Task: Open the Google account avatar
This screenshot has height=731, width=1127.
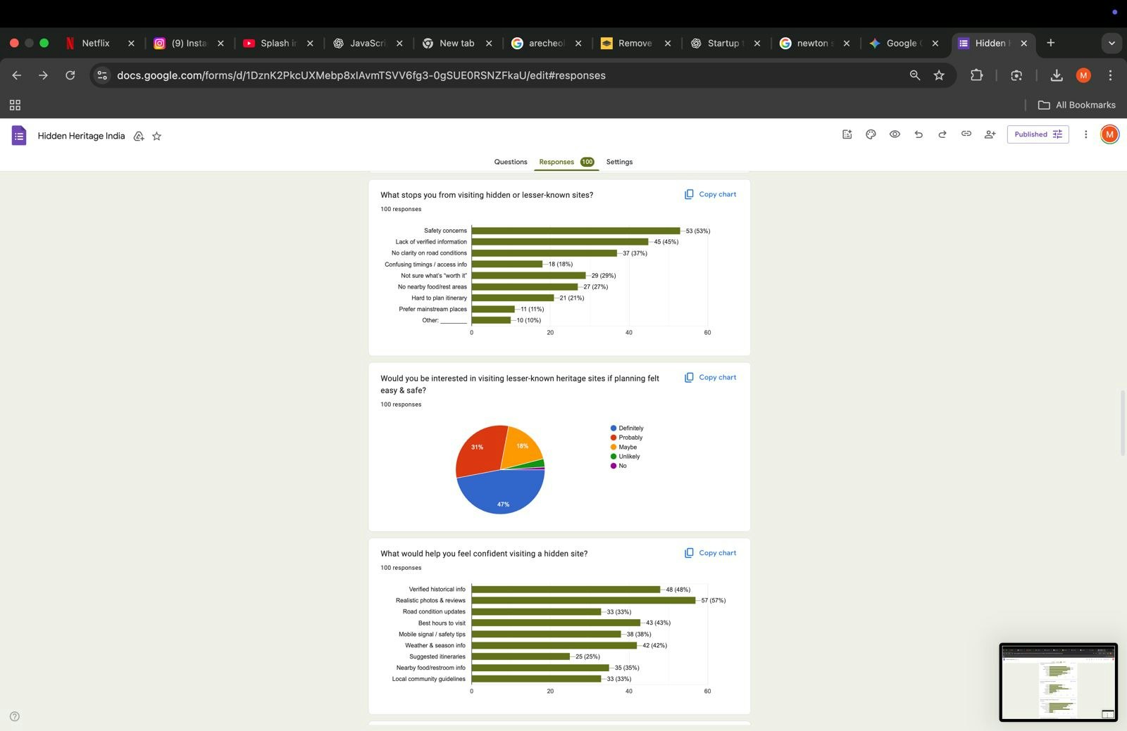Action: point(1109,134)
